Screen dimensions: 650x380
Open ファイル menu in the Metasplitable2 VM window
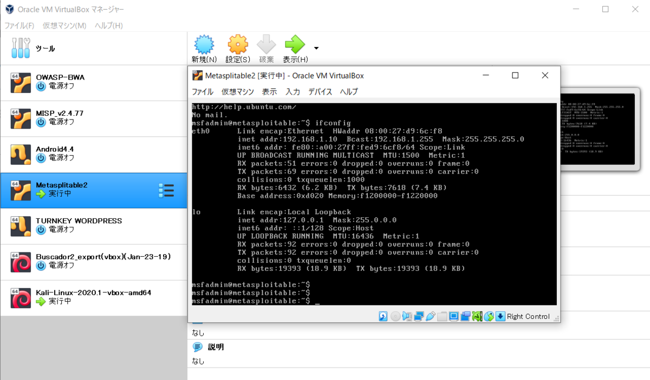[x=203, y=92]
